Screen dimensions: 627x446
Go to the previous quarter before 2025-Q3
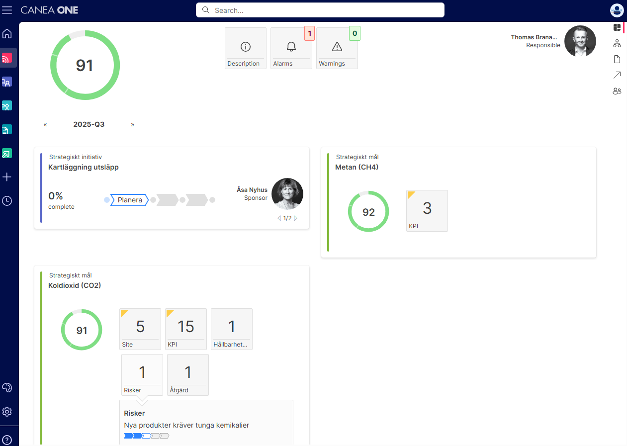[x=45, y=125]
